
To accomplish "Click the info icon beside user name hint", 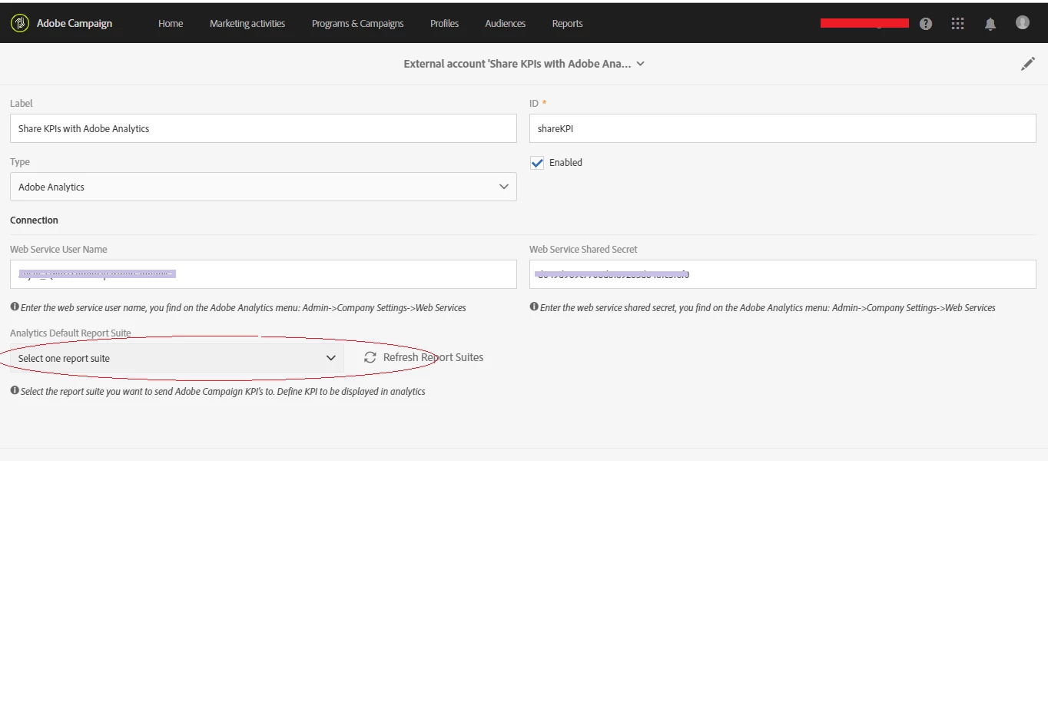I will click(15, 307).
